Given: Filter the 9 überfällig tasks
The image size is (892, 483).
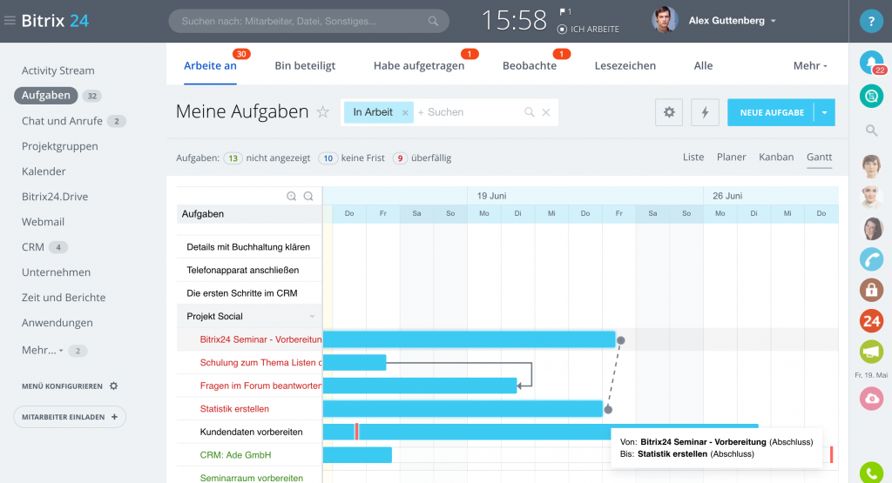Looking at the screenshot, I should point(422,158).
